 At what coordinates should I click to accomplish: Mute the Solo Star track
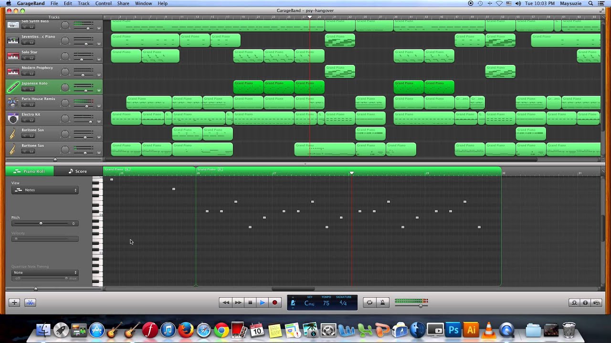click(x=26, y=58)
